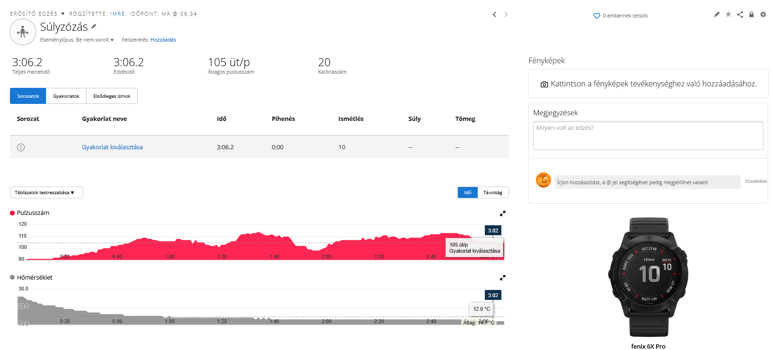Image resolution: width=771 pixels, height=350 pixels.
Task: Click the Gyakorlat neve column header
Action: 105,119
